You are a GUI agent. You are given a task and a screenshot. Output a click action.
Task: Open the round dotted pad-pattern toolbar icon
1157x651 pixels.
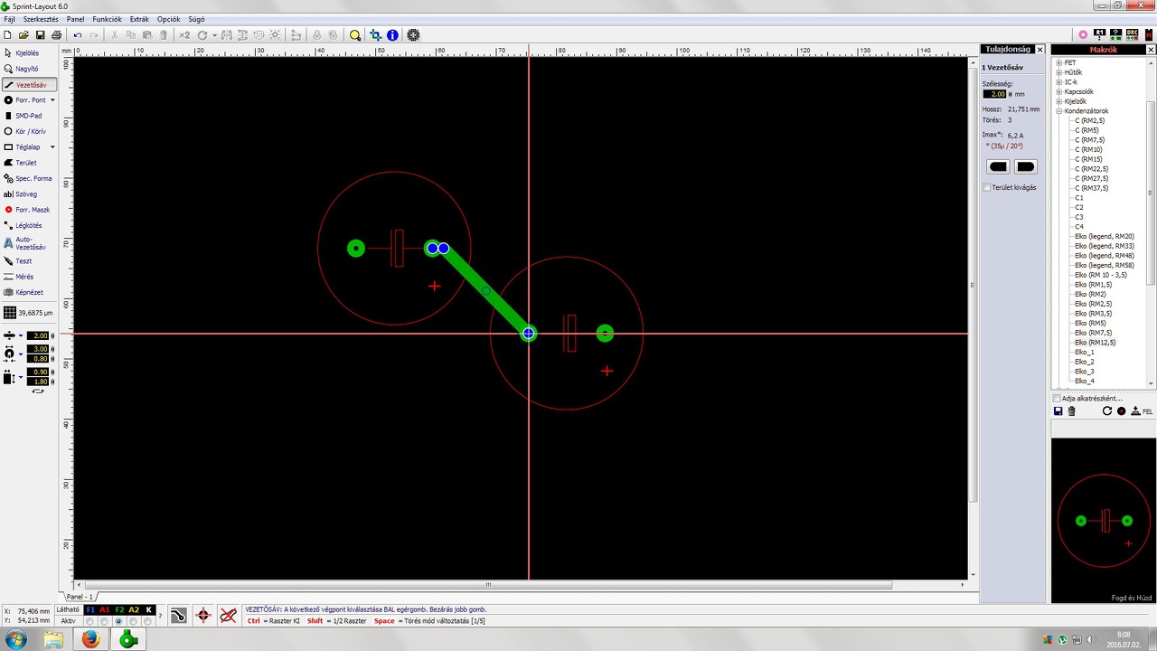point(413,35)
